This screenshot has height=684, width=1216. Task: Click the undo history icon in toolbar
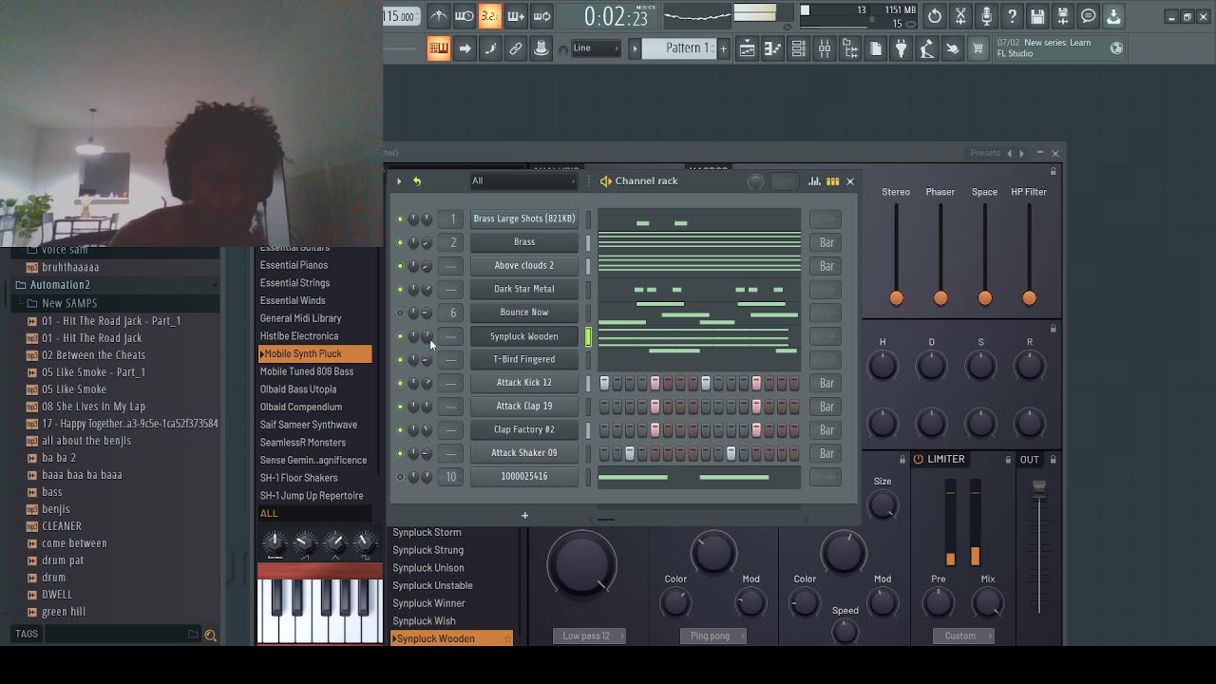point(935,15)
